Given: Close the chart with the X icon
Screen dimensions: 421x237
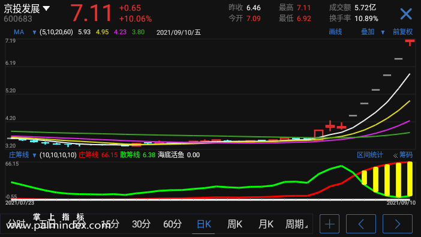Looking at the screenshot, I should pyautogui.click(x=405, y=14).
